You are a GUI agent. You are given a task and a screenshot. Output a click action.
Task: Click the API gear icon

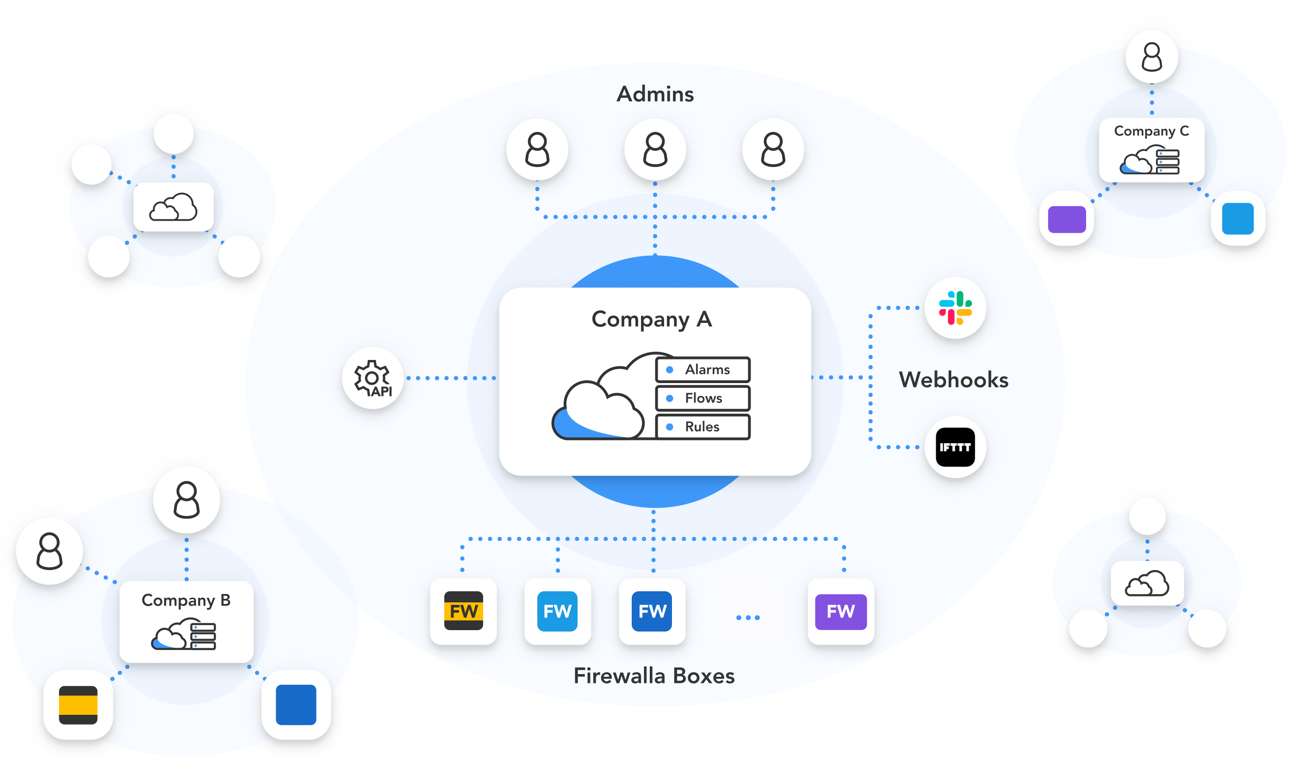coord(373,378)
